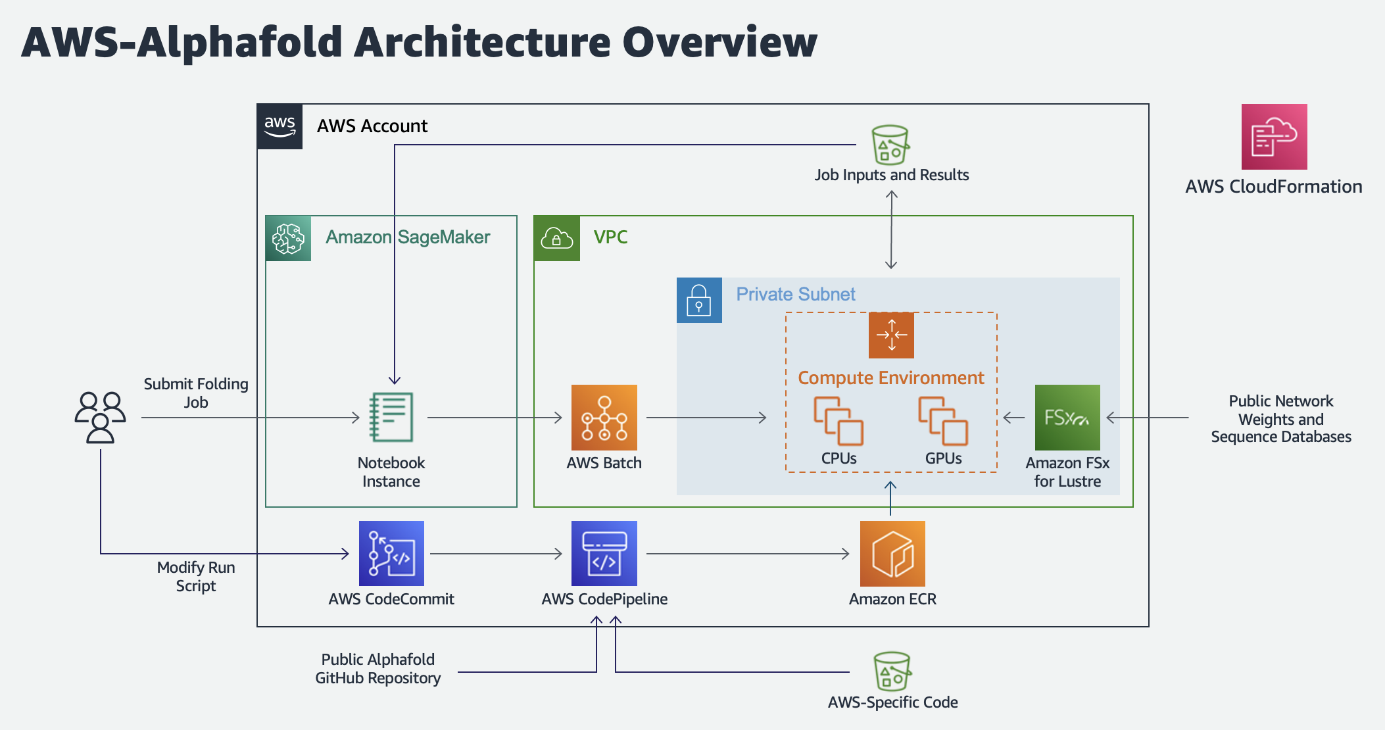
Task: Click the AWS CloudFormation icon
Action: click(x=1274, y=137)
